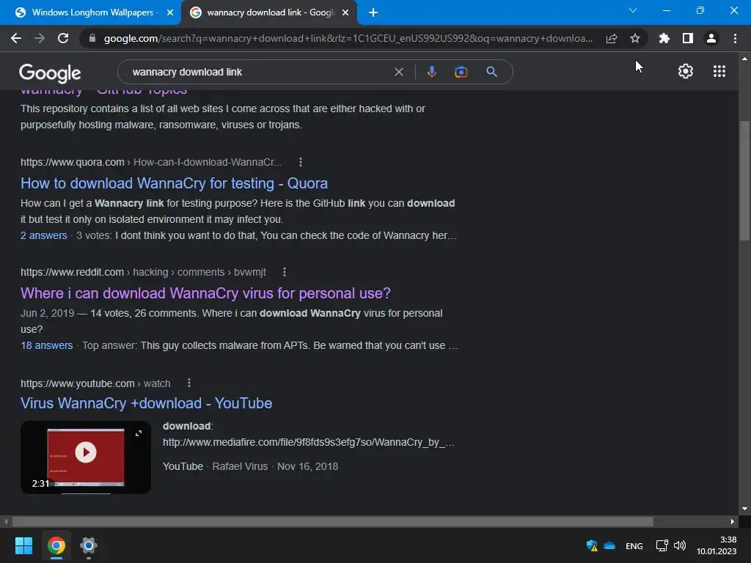Viewport: 751px width, 563px height.
Task: Open Google apps grid
Action: pyautogui.click(x=719, y=71)
